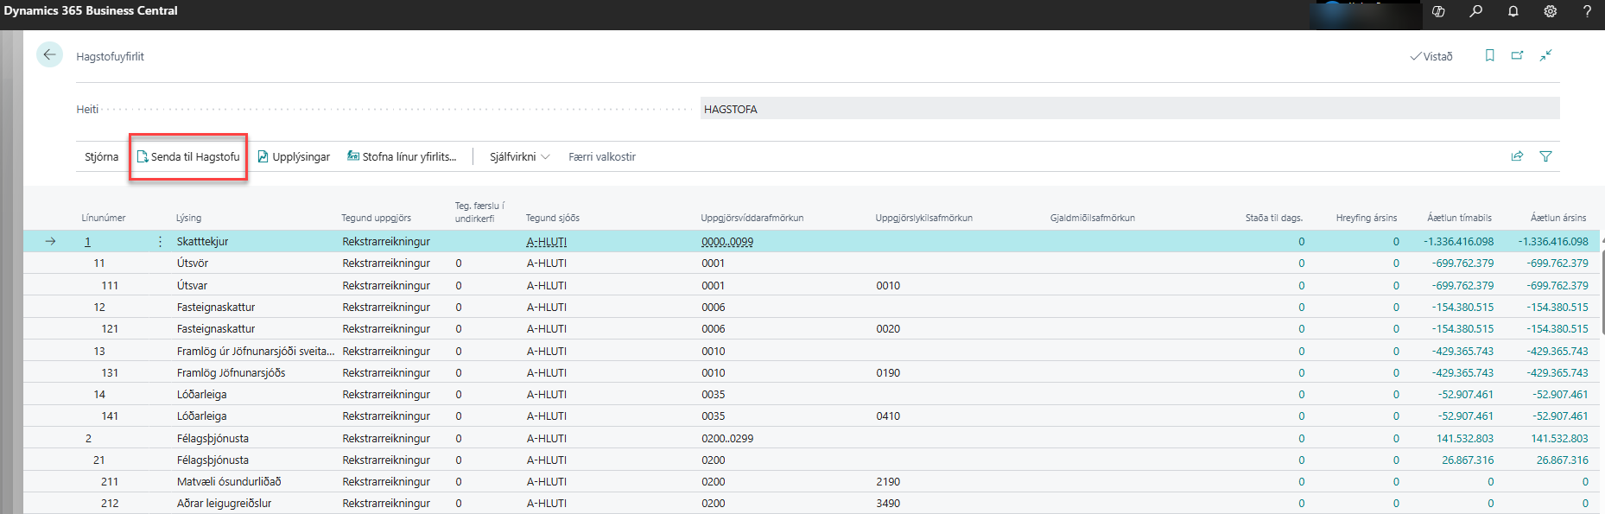Click the Upplýsingar action
The width and height of the screenshot is (1605, 514).
294,156
